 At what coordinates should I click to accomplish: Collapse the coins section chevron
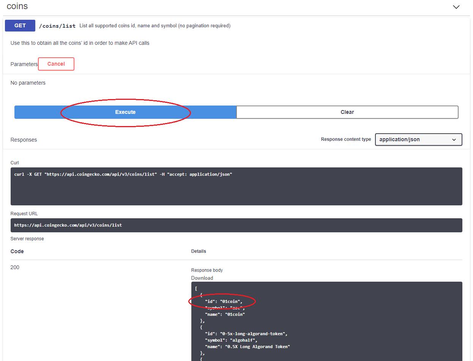tap(456, 7)
